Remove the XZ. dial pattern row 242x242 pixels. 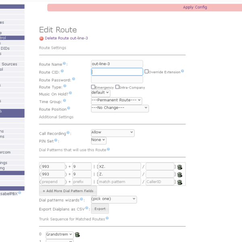[x=179, y=167]
